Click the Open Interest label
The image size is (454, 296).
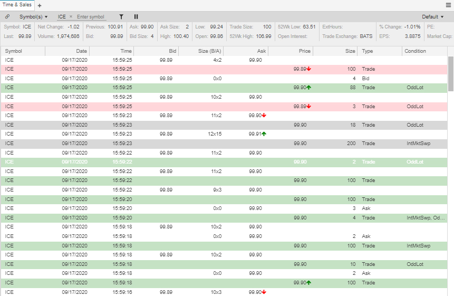[293, 36]
